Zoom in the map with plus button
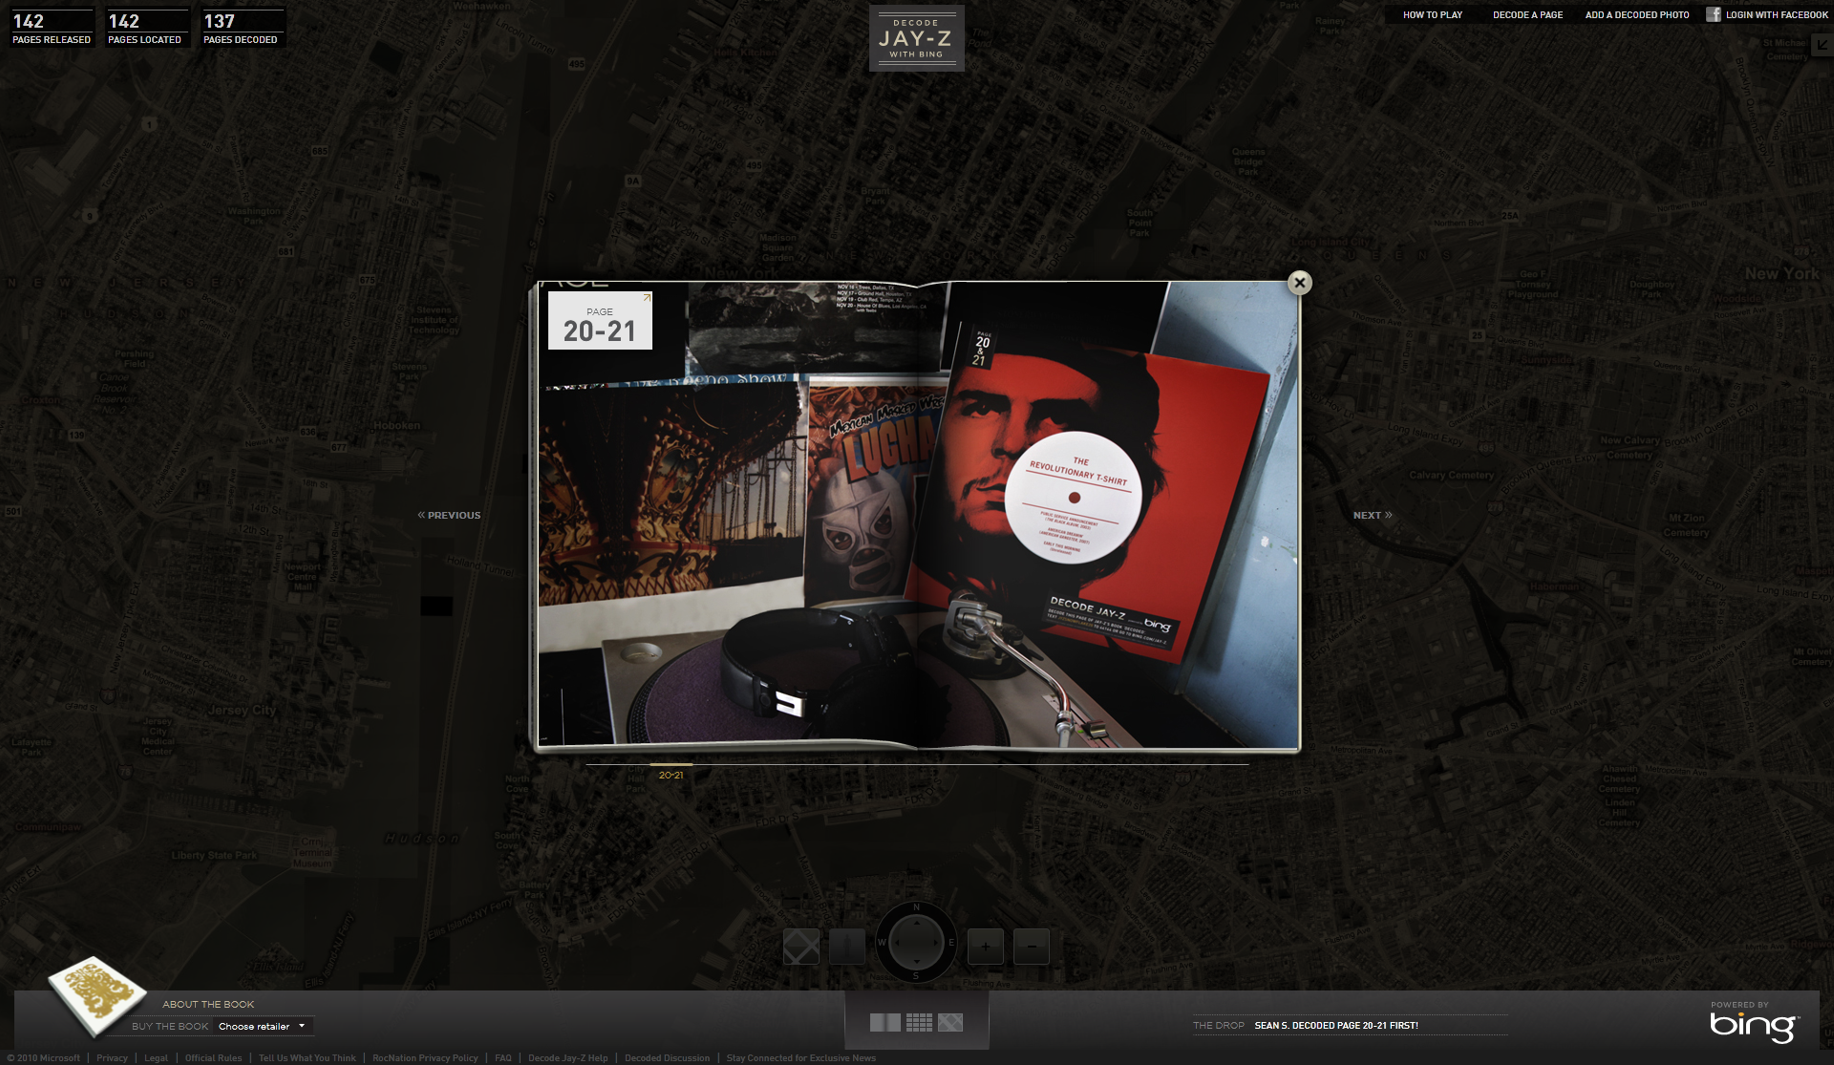This screenshot has height=1065, width=1834. click(x=985, y=947)
